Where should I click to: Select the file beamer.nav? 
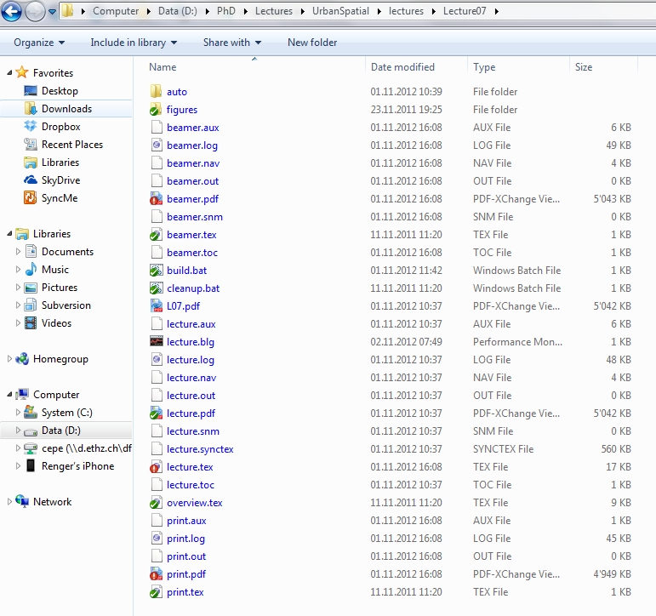(193, 163)
